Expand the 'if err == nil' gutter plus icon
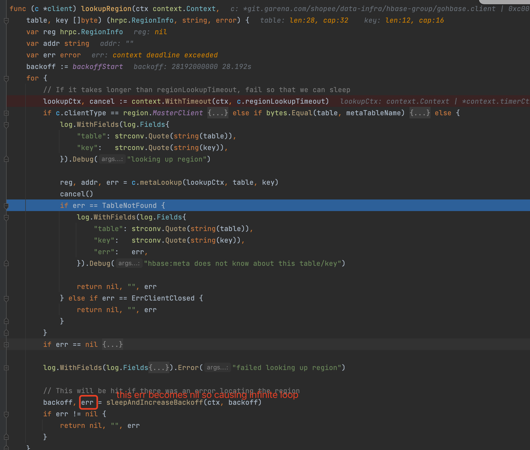Screen dimensions: 530x450 pos(7,345)
